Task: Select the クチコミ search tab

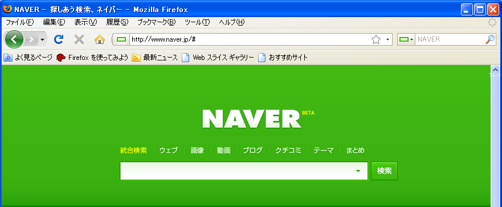Action: click(288, 151)
